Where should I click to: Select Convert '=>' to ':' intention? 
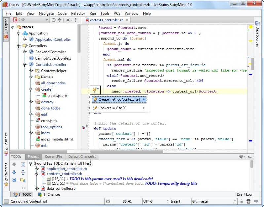tap(119, 108)
